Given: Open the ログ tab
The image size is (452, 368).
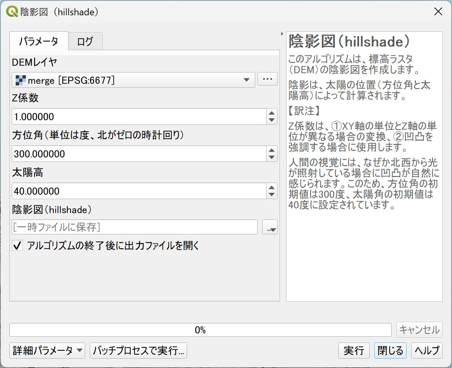Looking at the screenshot, I should coord(85,42).
